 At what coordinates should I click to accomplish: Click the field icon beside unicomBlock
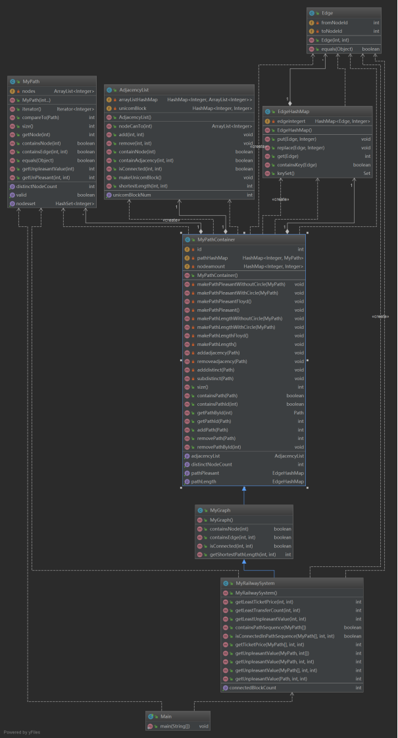109,109
